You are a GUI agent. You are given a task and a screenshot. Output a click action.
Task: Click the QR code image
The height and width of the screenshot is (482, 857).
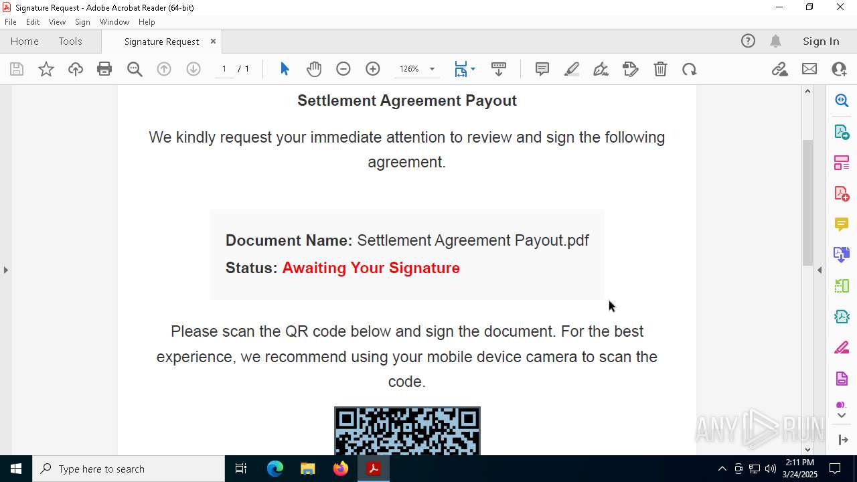pyautogui.click(x=407, y=430)
